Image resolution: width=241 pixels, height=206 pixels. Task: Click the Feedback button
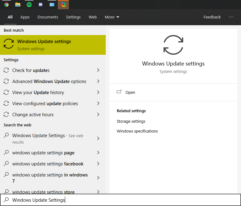coord(212,17)
